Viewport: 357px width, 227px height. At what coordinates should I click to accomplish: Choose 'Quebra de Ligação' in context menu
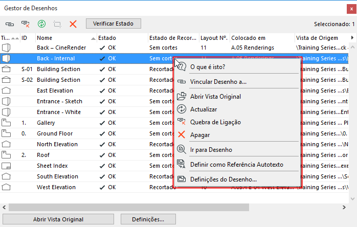[x=215, y=122]
